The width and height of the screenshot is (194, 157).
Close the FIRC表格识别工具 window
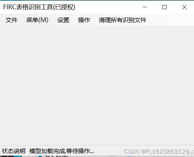(185, 7)
